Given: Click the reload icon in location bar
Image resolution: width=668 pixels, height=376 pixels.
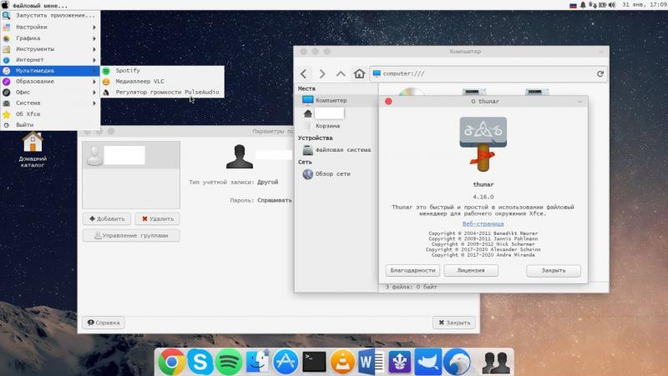Looking at the screenshot, I should click(x=600, y=73).
